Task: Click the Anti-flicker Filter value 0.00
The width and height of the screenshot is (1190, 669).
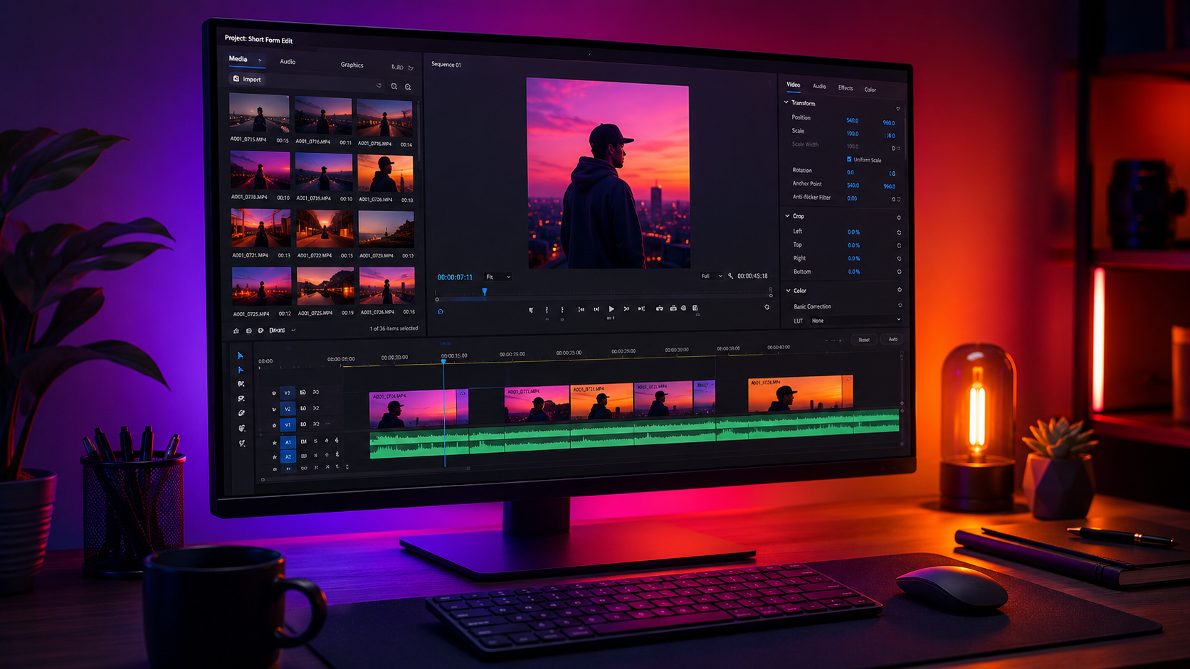Action: tap(852, 198)
